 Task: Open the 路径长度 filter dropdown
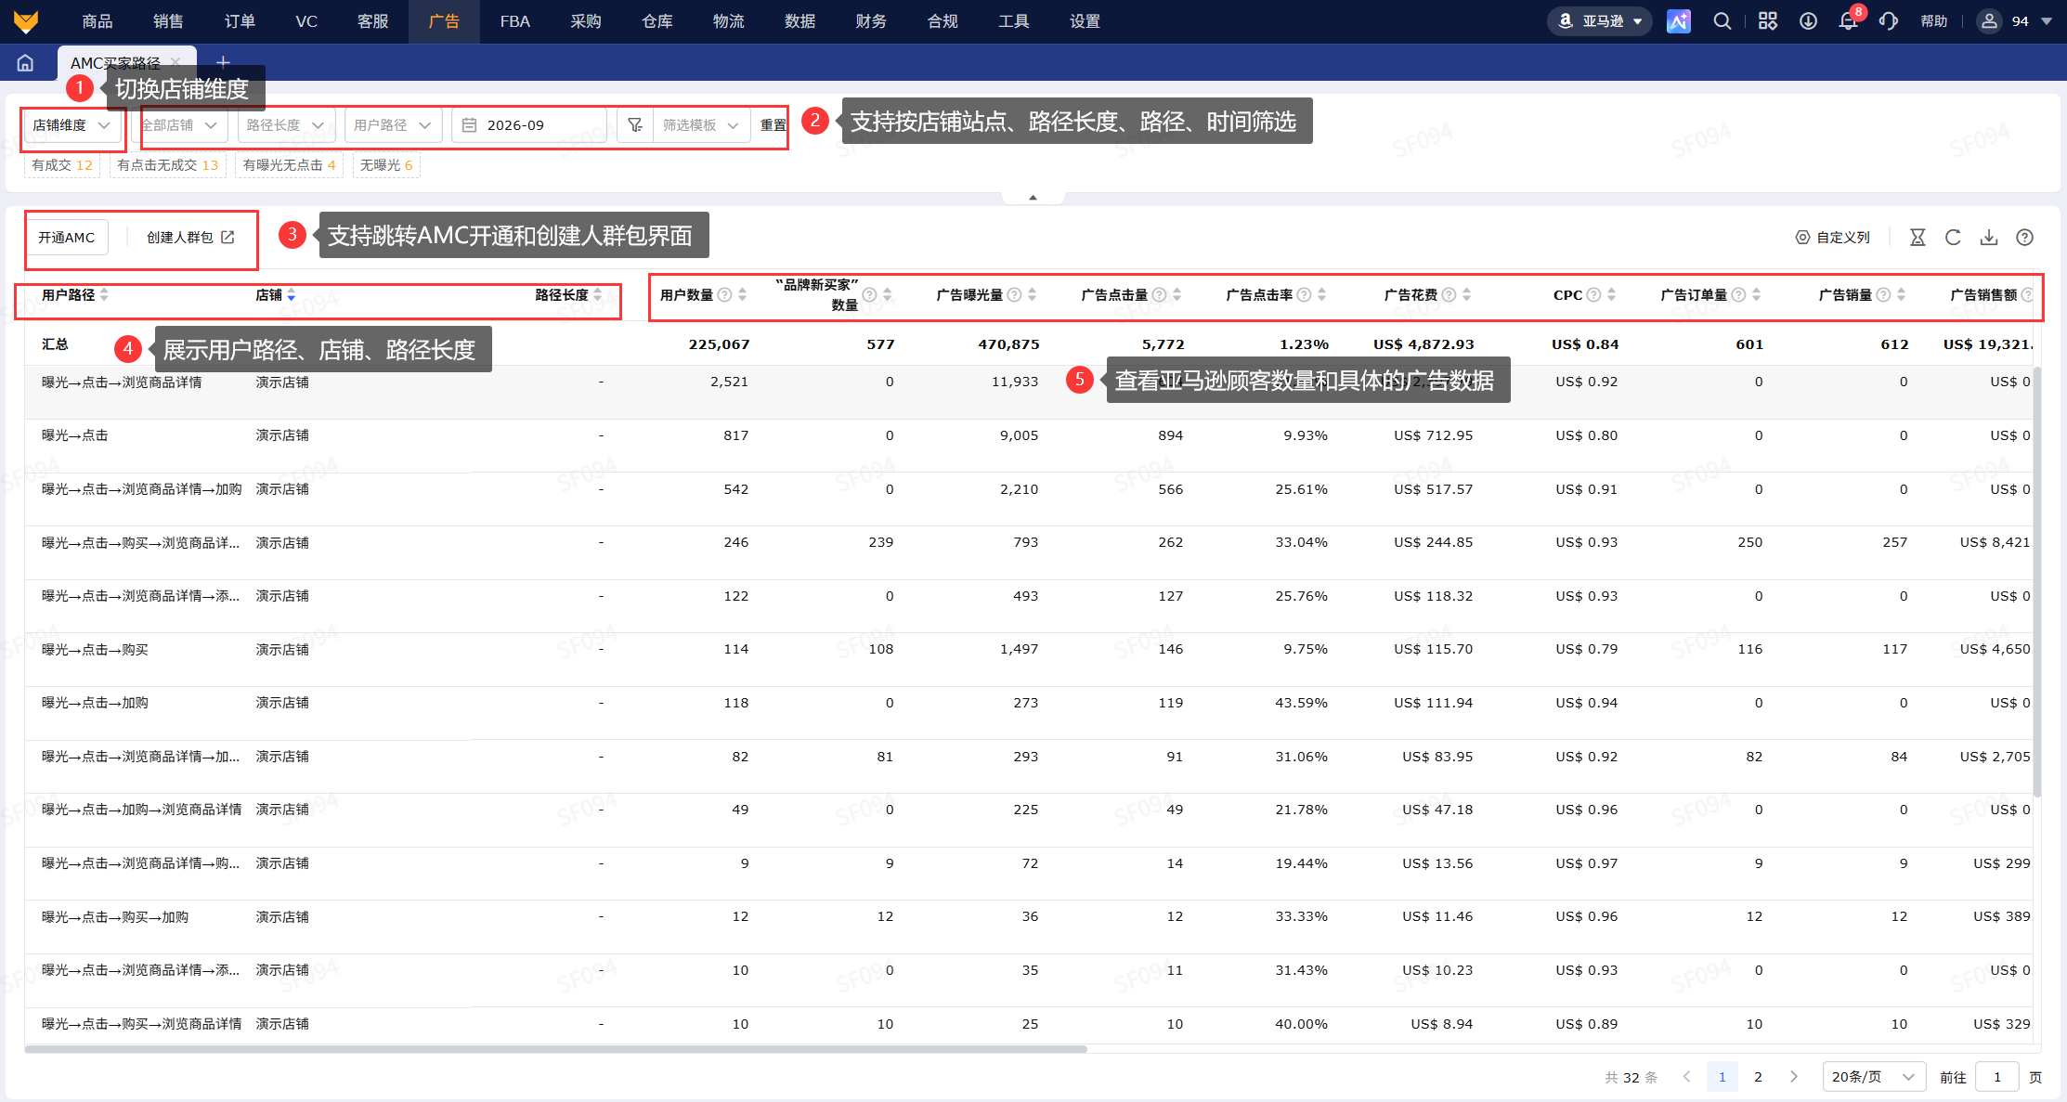click(x=285, y=125)
